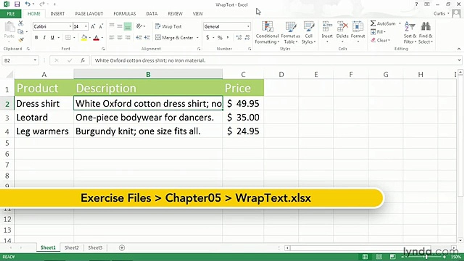Open the Calibri font name dropdown
Image resolution: width=464 pixels, height=261 pixels.
pos(70,26)
